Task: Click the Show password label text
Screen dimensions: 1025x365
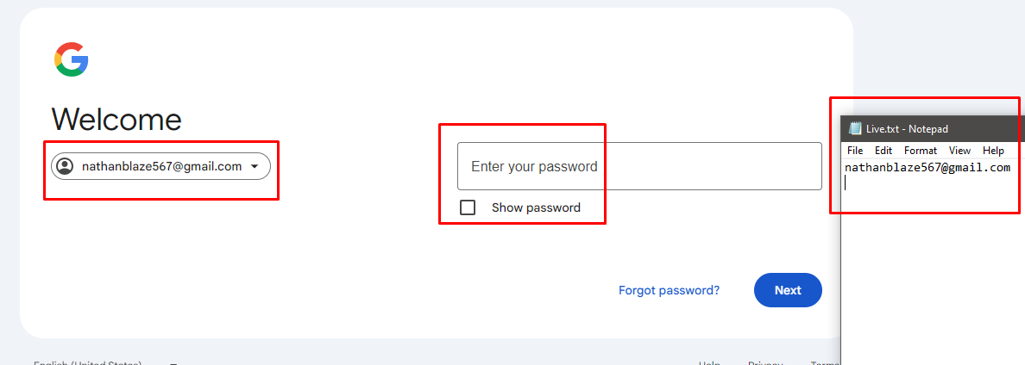Action: [536, 207]
